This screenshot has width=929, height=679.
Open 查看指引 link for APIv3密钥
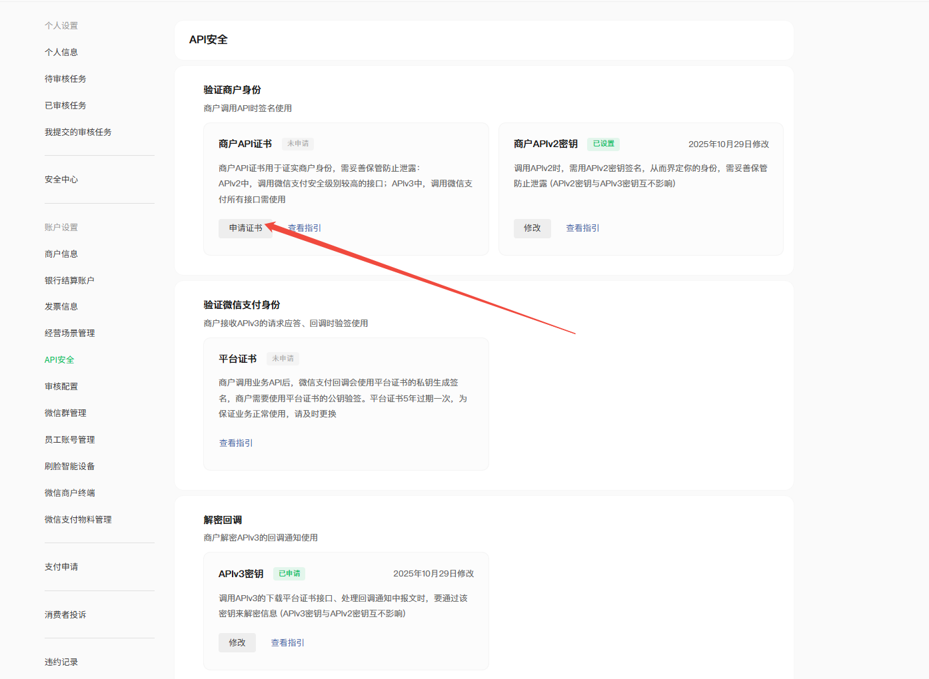[287, 643]
